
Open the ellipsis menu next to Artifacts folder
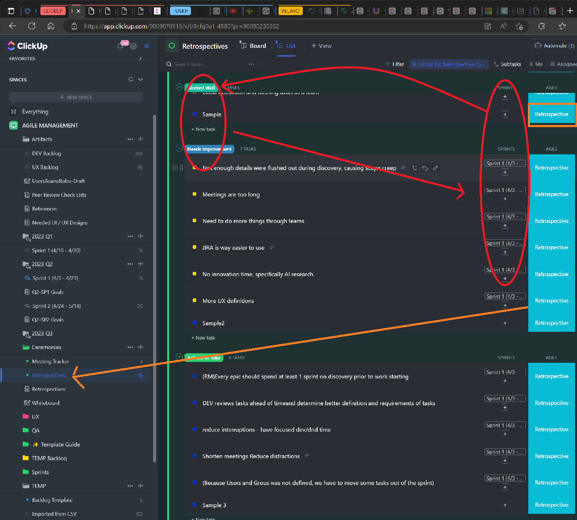130,139
